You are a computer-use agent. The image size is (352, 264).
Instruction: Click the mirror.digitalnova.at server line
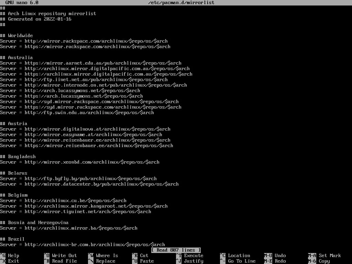click(85, 129)
